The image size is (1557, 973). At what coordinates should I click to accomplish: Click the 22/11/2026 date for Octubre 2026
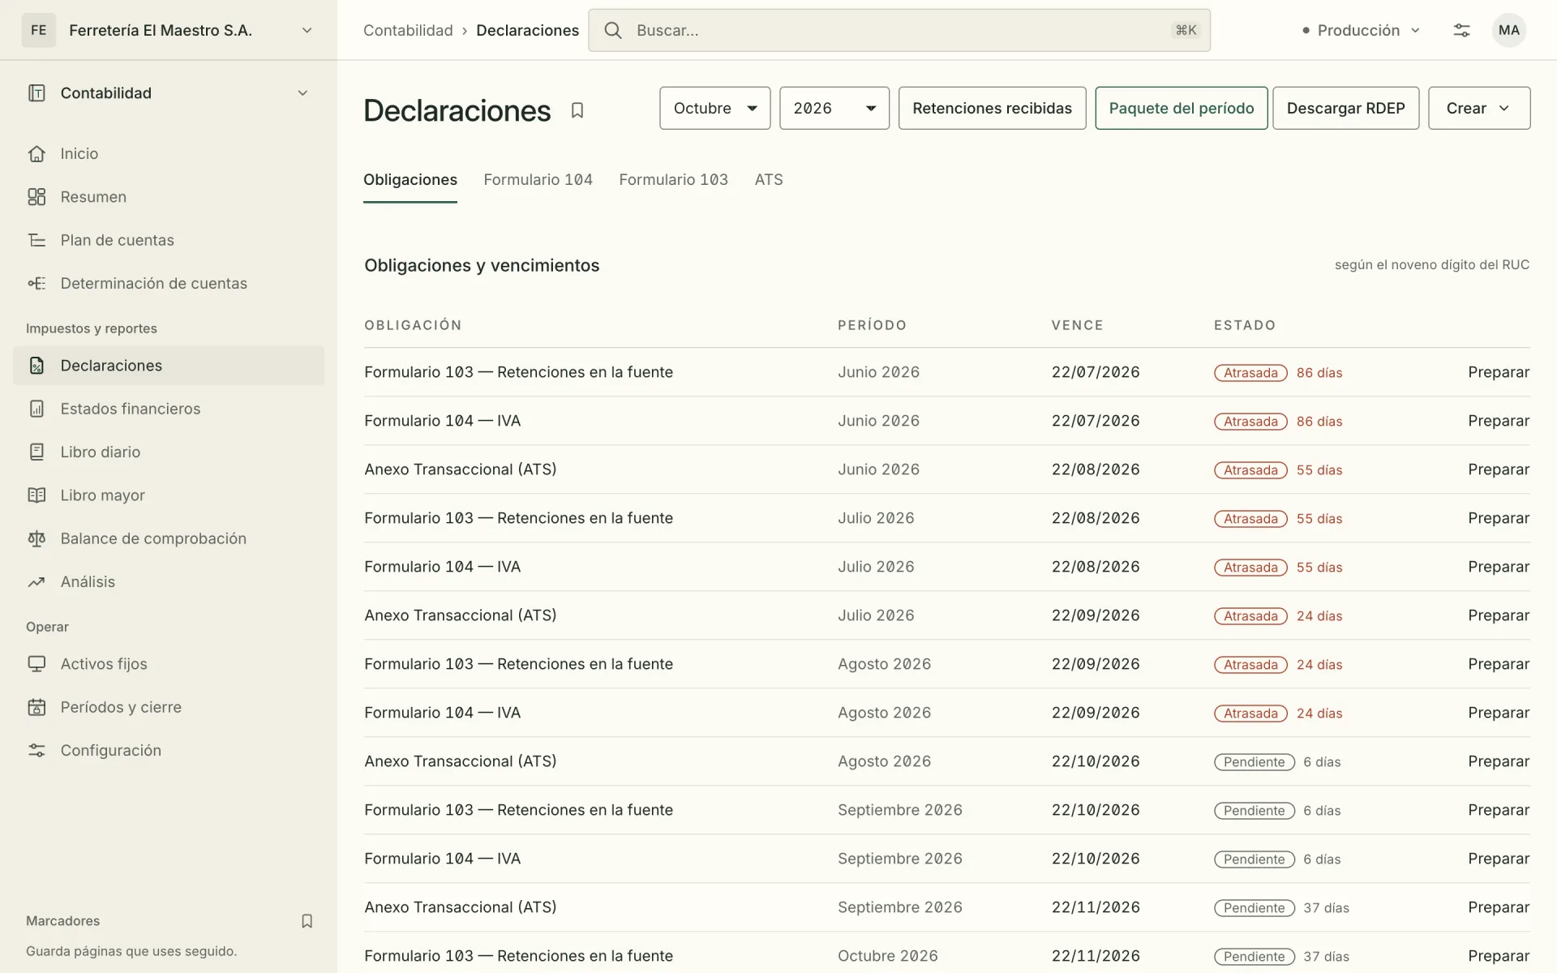click(x=1096, y=956)
